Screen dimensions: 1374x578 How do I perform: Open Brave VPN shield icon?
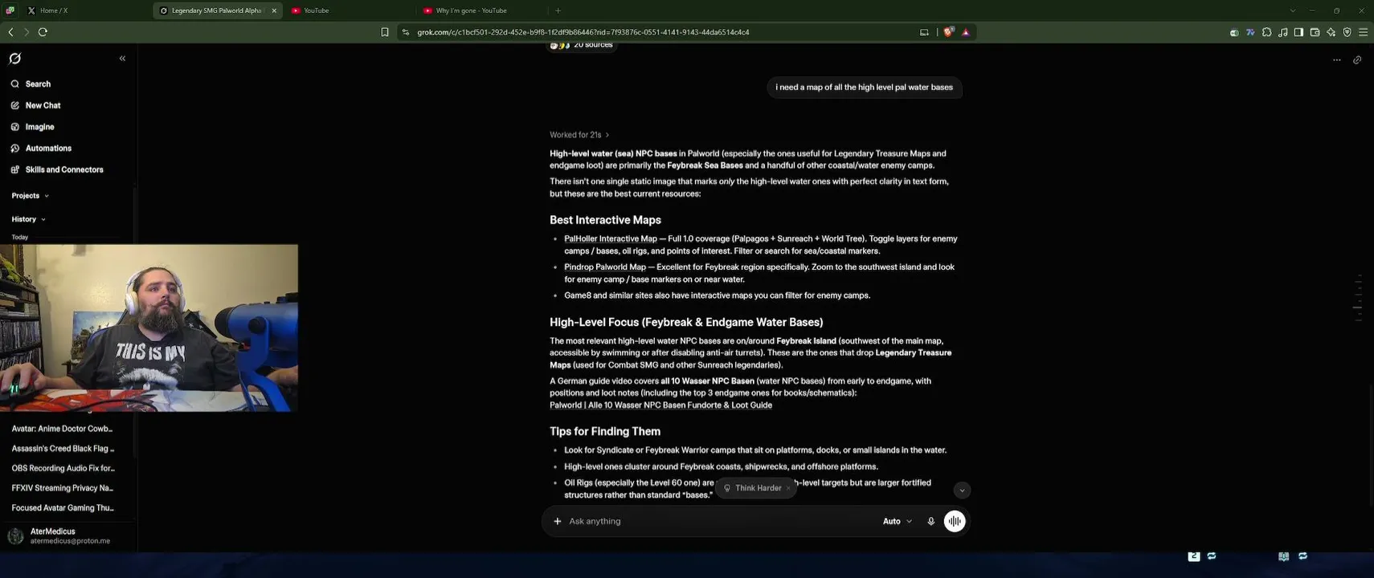tap(1347, 32)
